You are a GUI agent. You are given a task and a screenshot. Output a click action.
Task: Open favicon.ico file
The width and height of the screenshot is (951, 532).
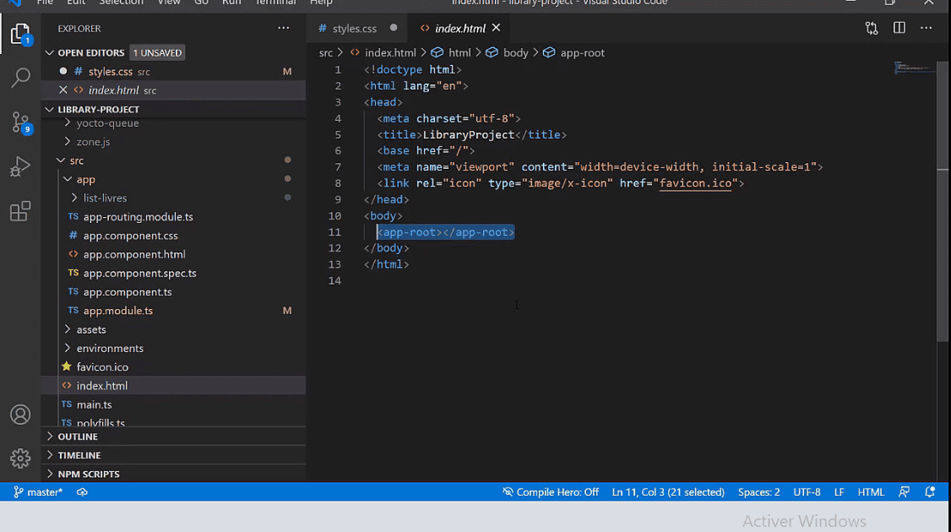[102, 367]
